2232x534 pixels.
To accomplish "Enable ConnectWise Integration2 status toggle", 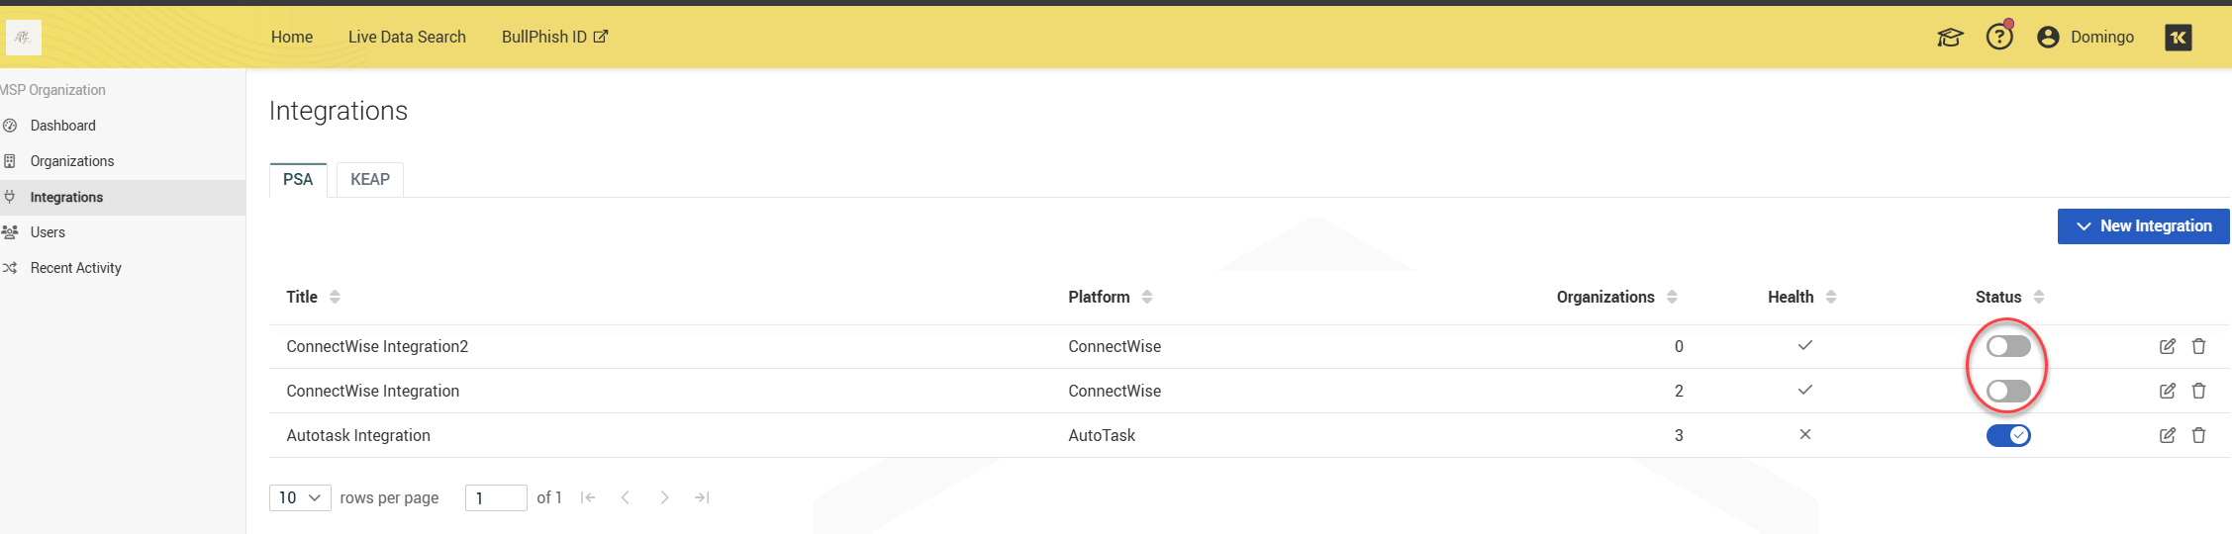I will pyautogui.click(x=2007, y=346).
